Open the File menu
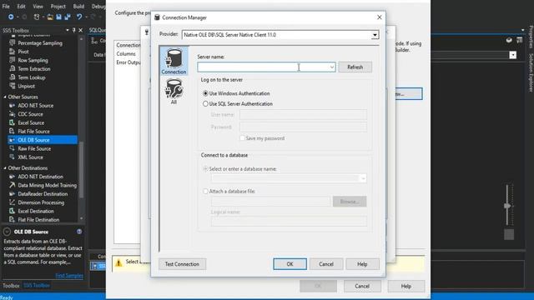The height and width of the screenshot is (300, 534). point(6,6)
